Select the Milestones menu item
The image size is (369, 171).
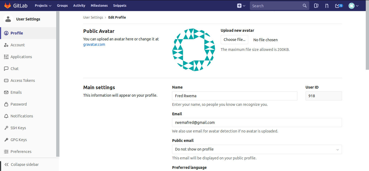pos(99,5)
